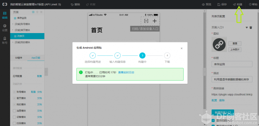
Task: Click the add page icon in 页面 panel
Action: click(x=33, y=12)
